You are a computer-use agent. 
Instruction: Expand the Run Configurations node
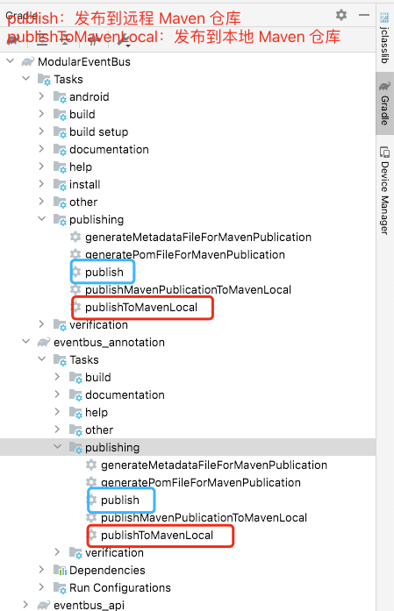click(42, 587)
